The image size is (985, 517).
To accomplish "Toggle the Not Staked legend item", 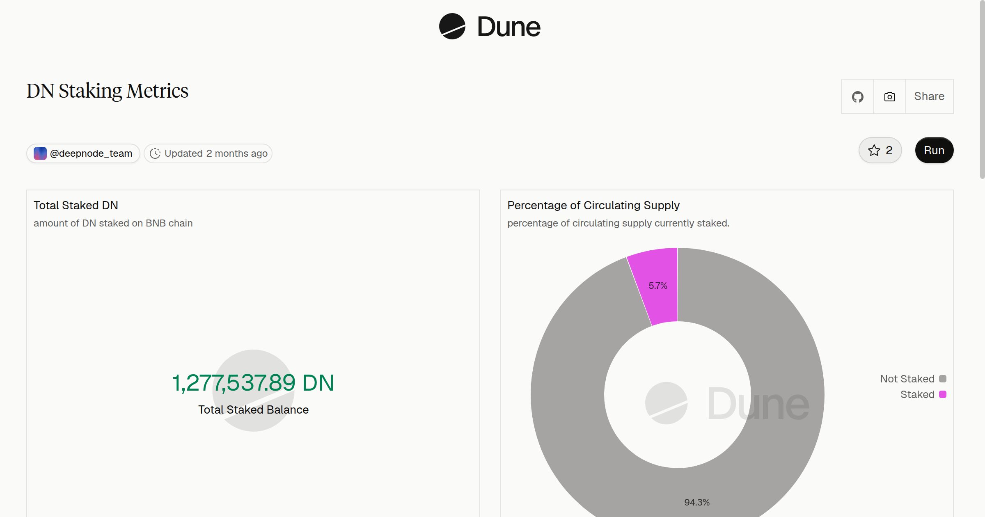I will pyautogui.click(x=913, y=379).
